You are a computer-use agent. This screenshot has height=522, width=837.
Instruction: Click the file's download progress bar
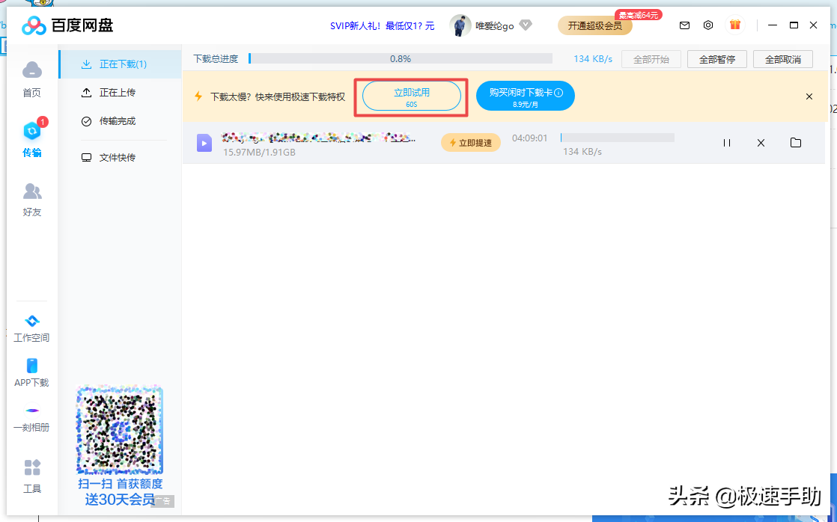tap(618, 138)
